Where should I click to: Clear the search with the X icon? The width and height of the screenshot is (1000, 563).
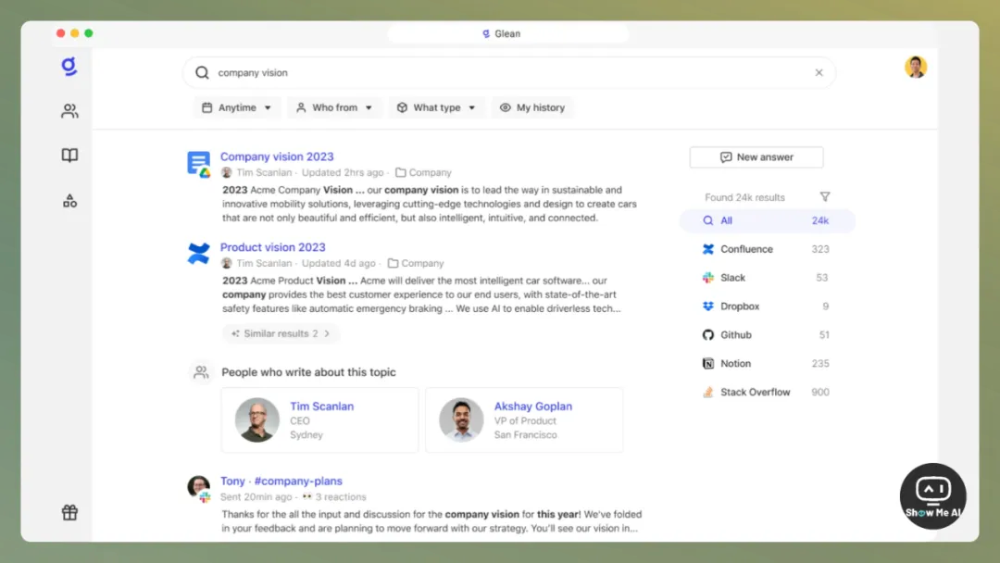[x=819, y=73]
